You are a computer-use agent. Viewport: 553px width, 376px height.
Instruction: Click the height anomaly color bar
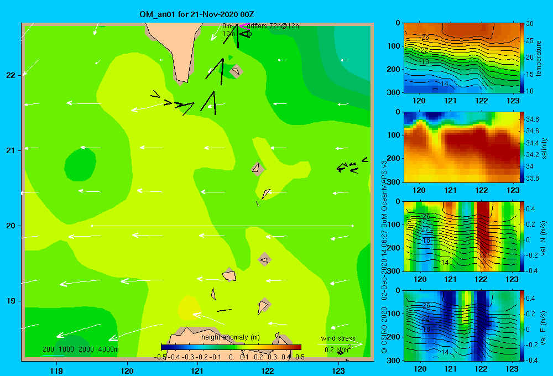point(231,347)
